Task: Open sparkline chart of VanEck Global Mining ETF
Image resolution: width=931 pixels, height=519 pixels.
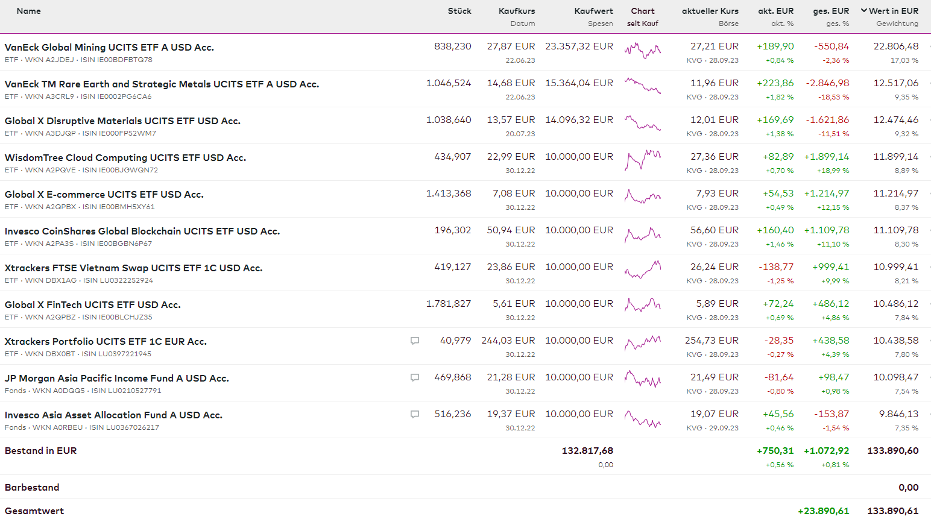Action: [643, 51]
